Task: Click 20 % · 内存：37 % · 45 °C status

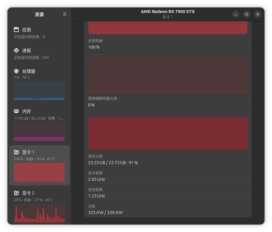Action: point(34,200)
